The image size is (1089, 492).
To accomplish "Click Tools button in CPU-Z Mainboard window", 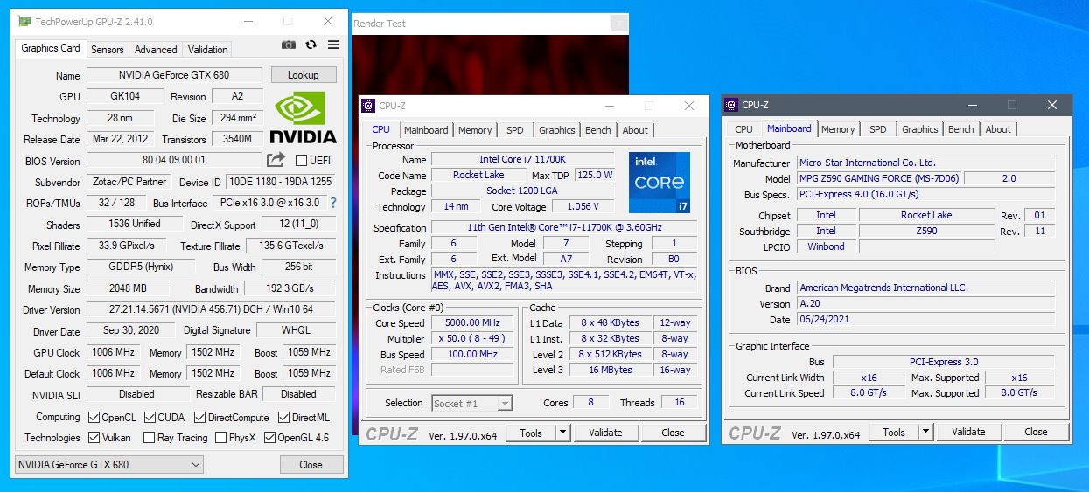I will tap(894, 432).
